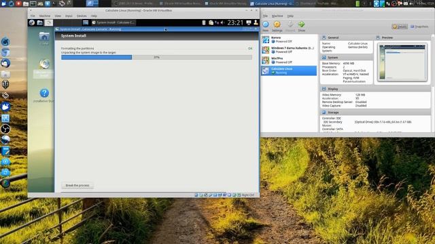Open Settings in VirtualBox Manager toolbar

[277, 26]
